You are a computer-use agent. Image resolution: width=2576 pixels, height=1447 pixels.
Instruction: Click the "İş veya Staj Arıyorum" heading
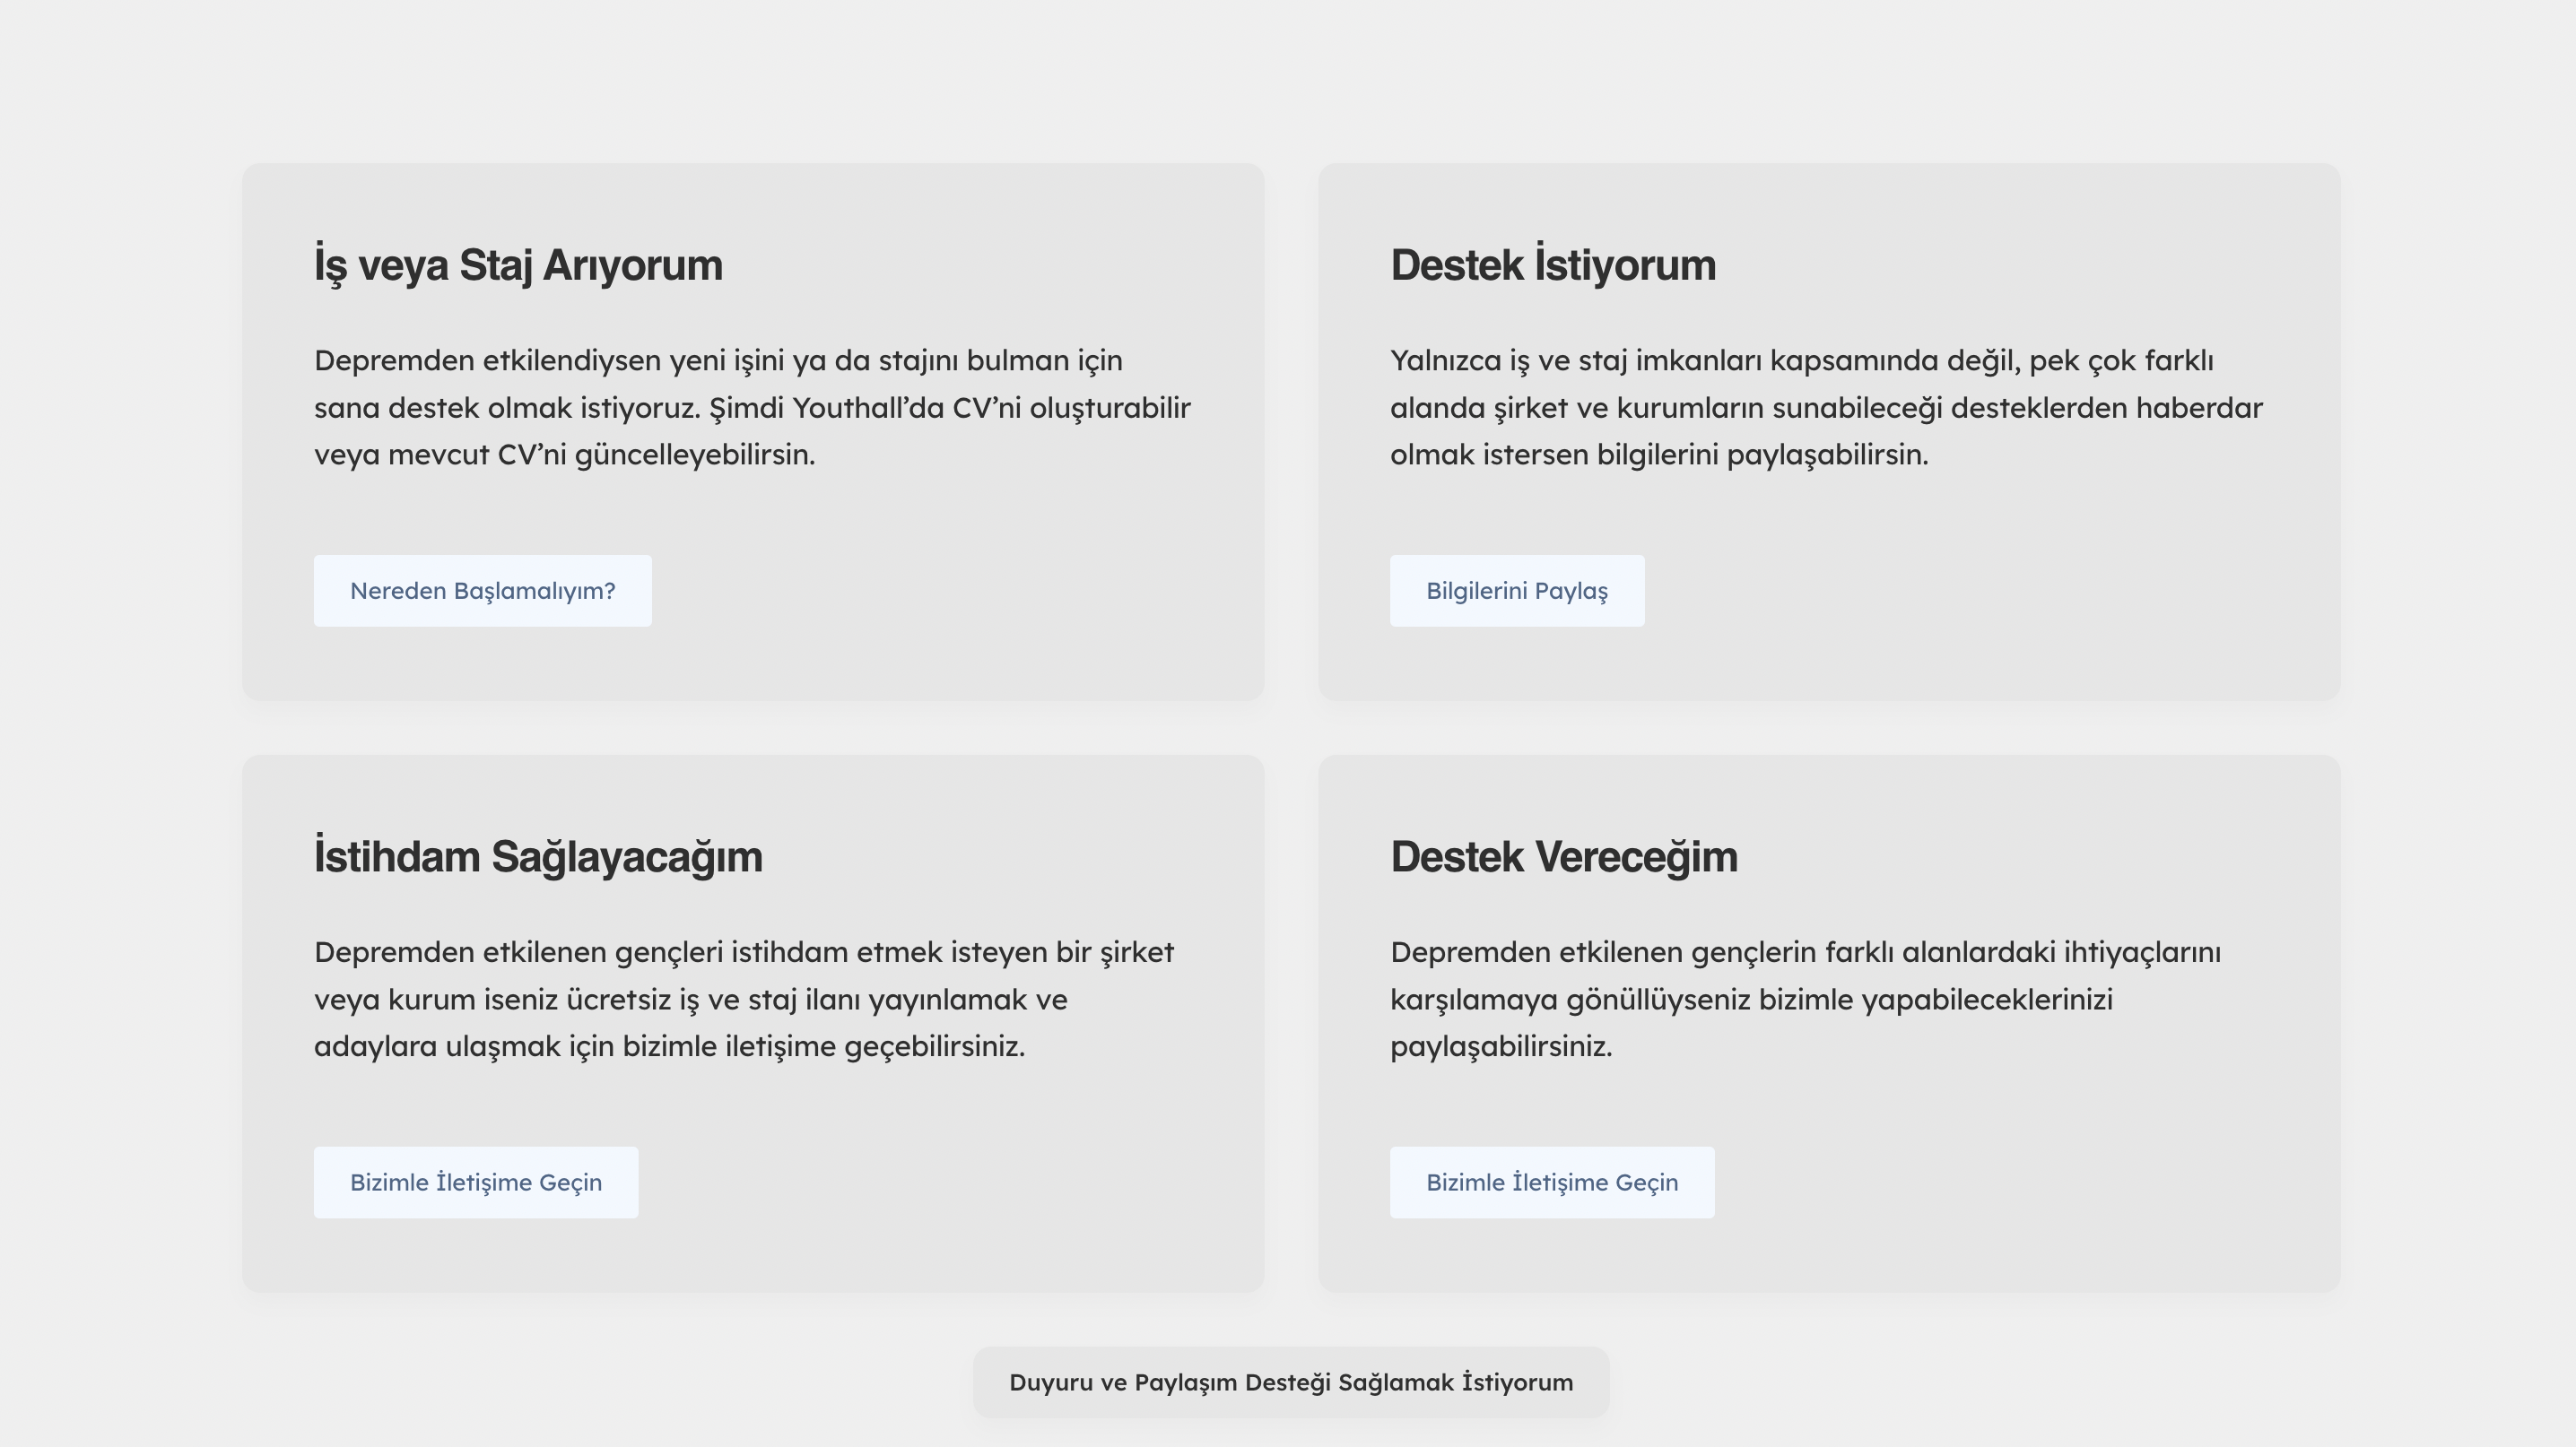[518, 264]
